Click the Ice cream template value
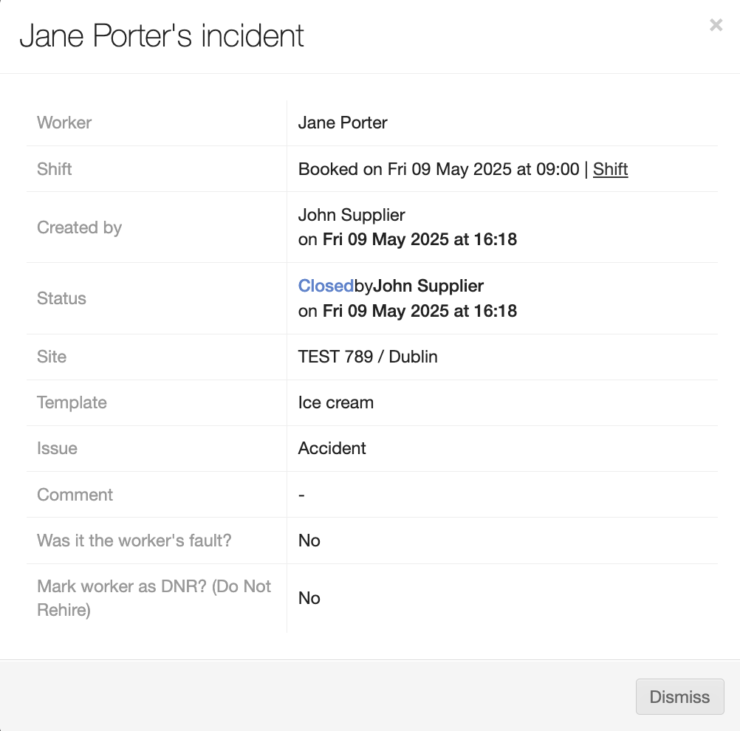Image resolution: width=740 pixels, height=731 pixels. click(336, 402)
